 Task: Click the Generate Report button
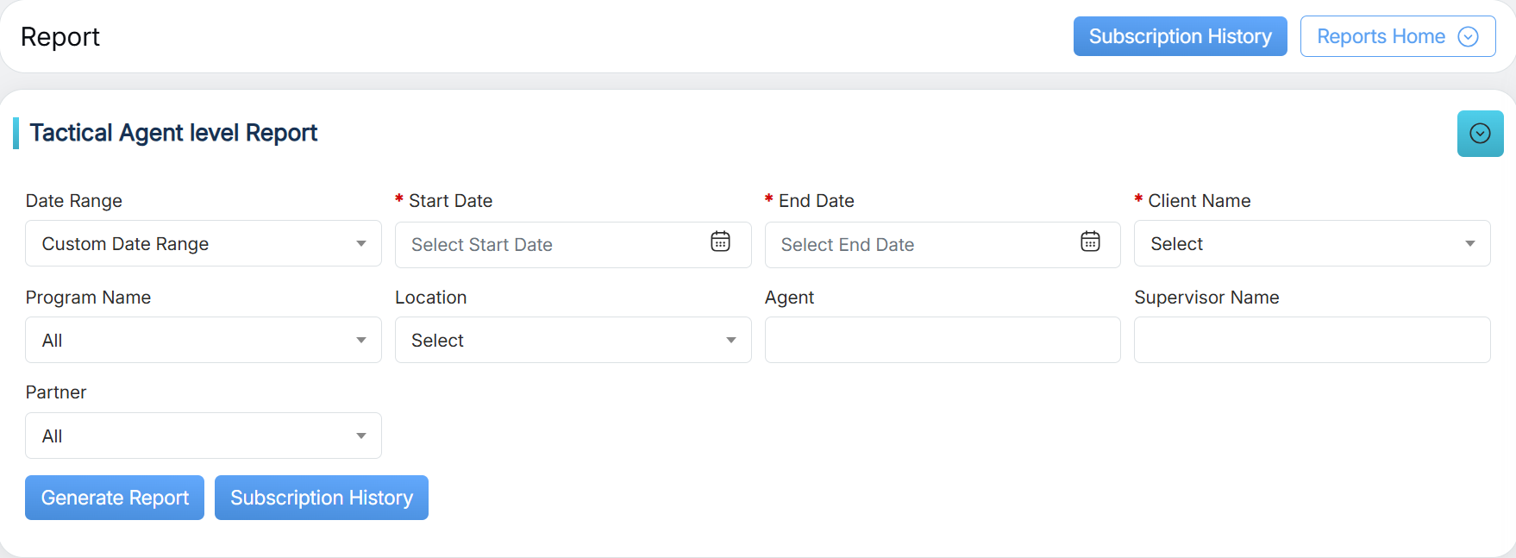[115, 498]
